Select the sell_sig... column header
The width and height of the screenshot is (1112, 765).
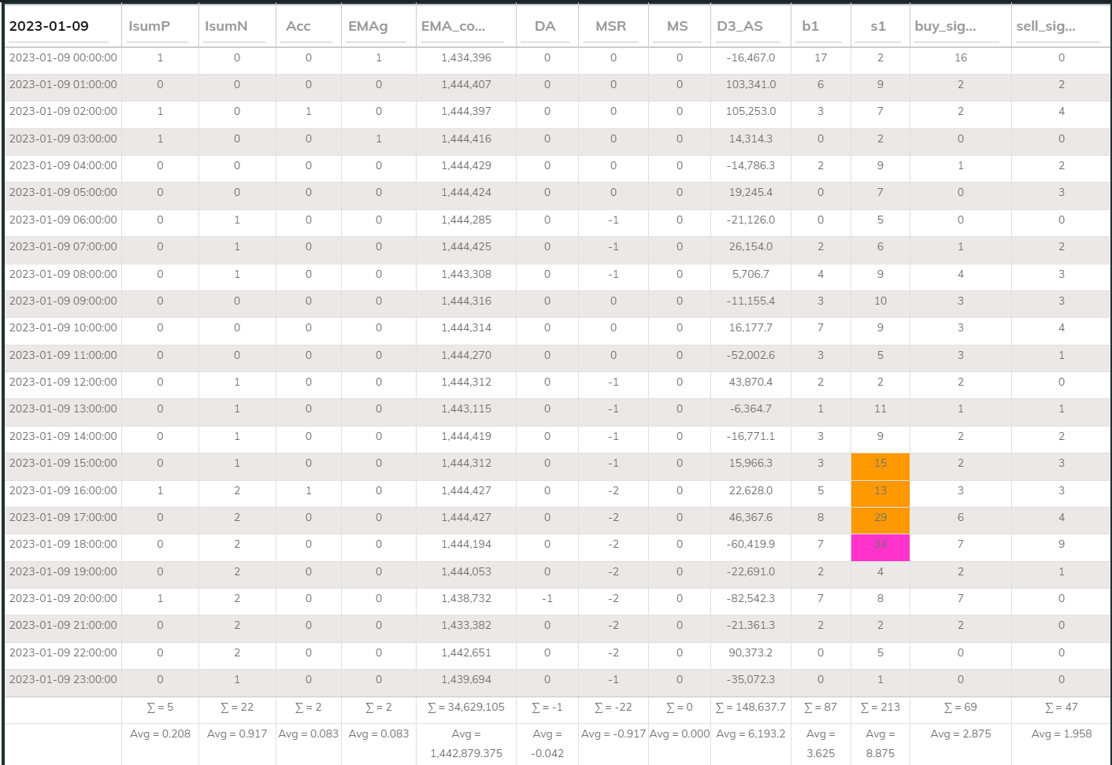(1046, 26)
